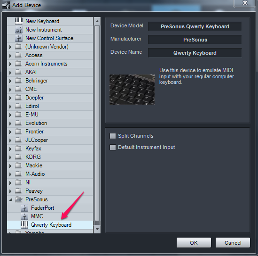Click the Behringer folder icon
Screen dimensions: 258x256
point(18,81)
